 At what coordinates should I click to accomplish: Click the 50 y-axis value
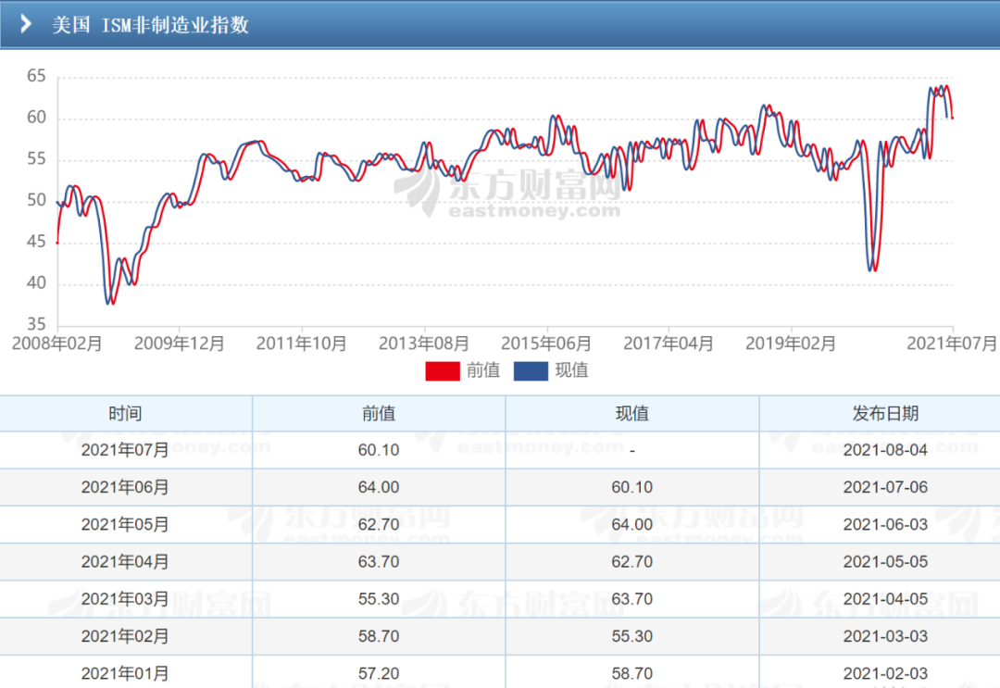pos(36,200)
